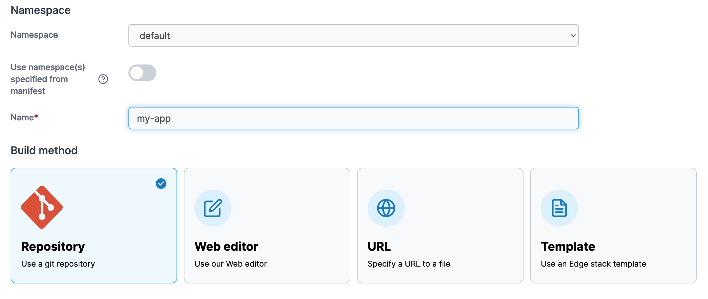The width and height of the screenshot is (708, 299).
Task: Click the help question mark icon
Action: click(x=103, y=79)
